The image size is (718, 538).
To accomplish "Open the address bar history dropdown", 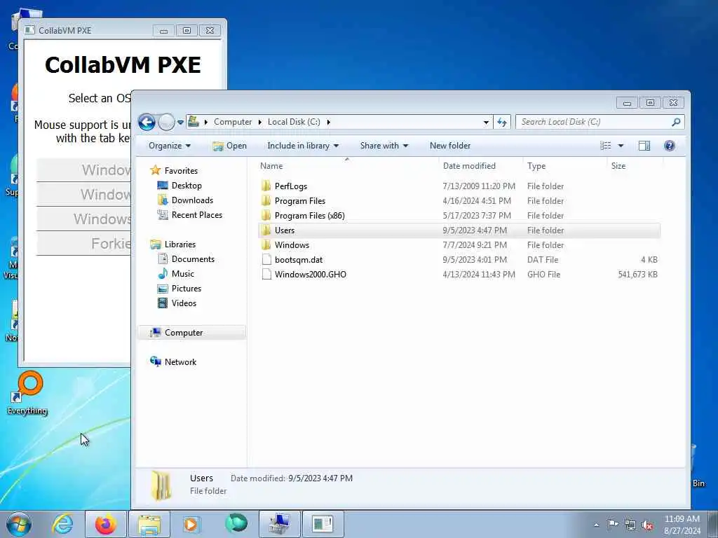I will point(486,122).
